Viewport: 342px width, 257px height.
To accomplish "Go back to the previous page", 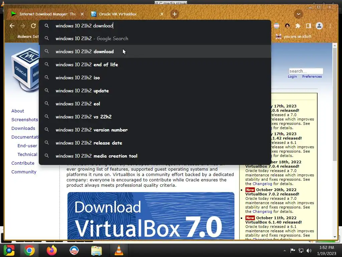I will (x=12, y=26).
